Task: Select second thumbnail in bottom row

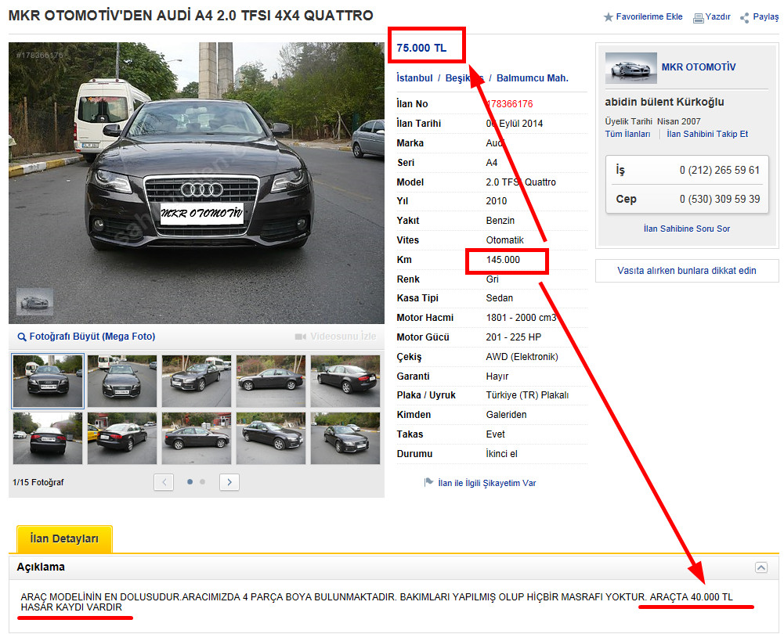Action: pos(122,438)
